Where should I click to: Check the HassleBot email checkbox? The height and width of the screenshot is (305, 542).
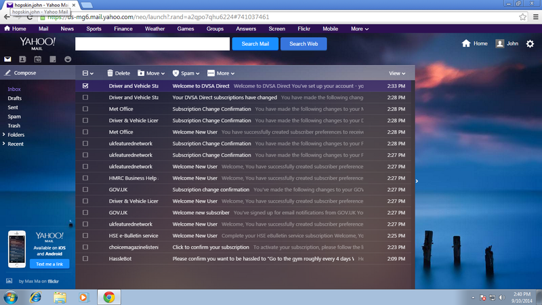pyautogui.click(x=85, y=259)
